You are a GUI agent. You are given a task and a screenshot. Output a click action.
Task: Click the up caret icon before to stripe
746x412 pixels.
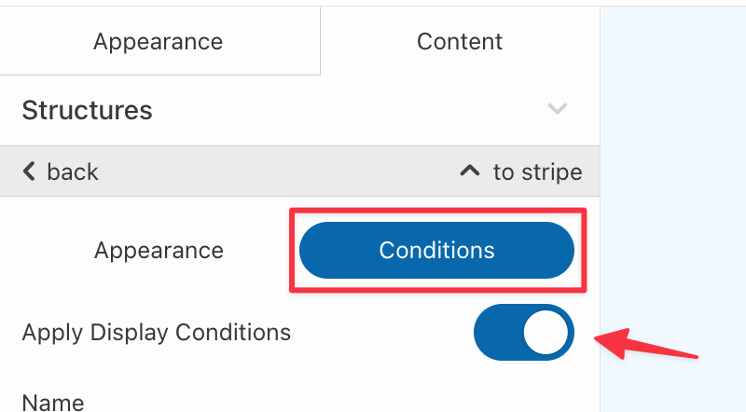point(471,172)
